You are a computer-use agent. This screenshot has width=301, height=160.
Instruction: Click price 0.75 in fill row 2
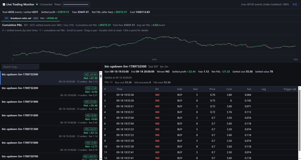tap(212, 100)
